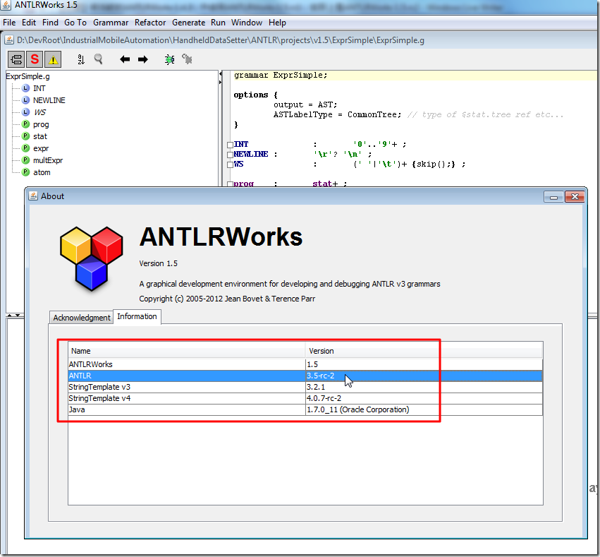Open the Help menu

coord(277,23)
